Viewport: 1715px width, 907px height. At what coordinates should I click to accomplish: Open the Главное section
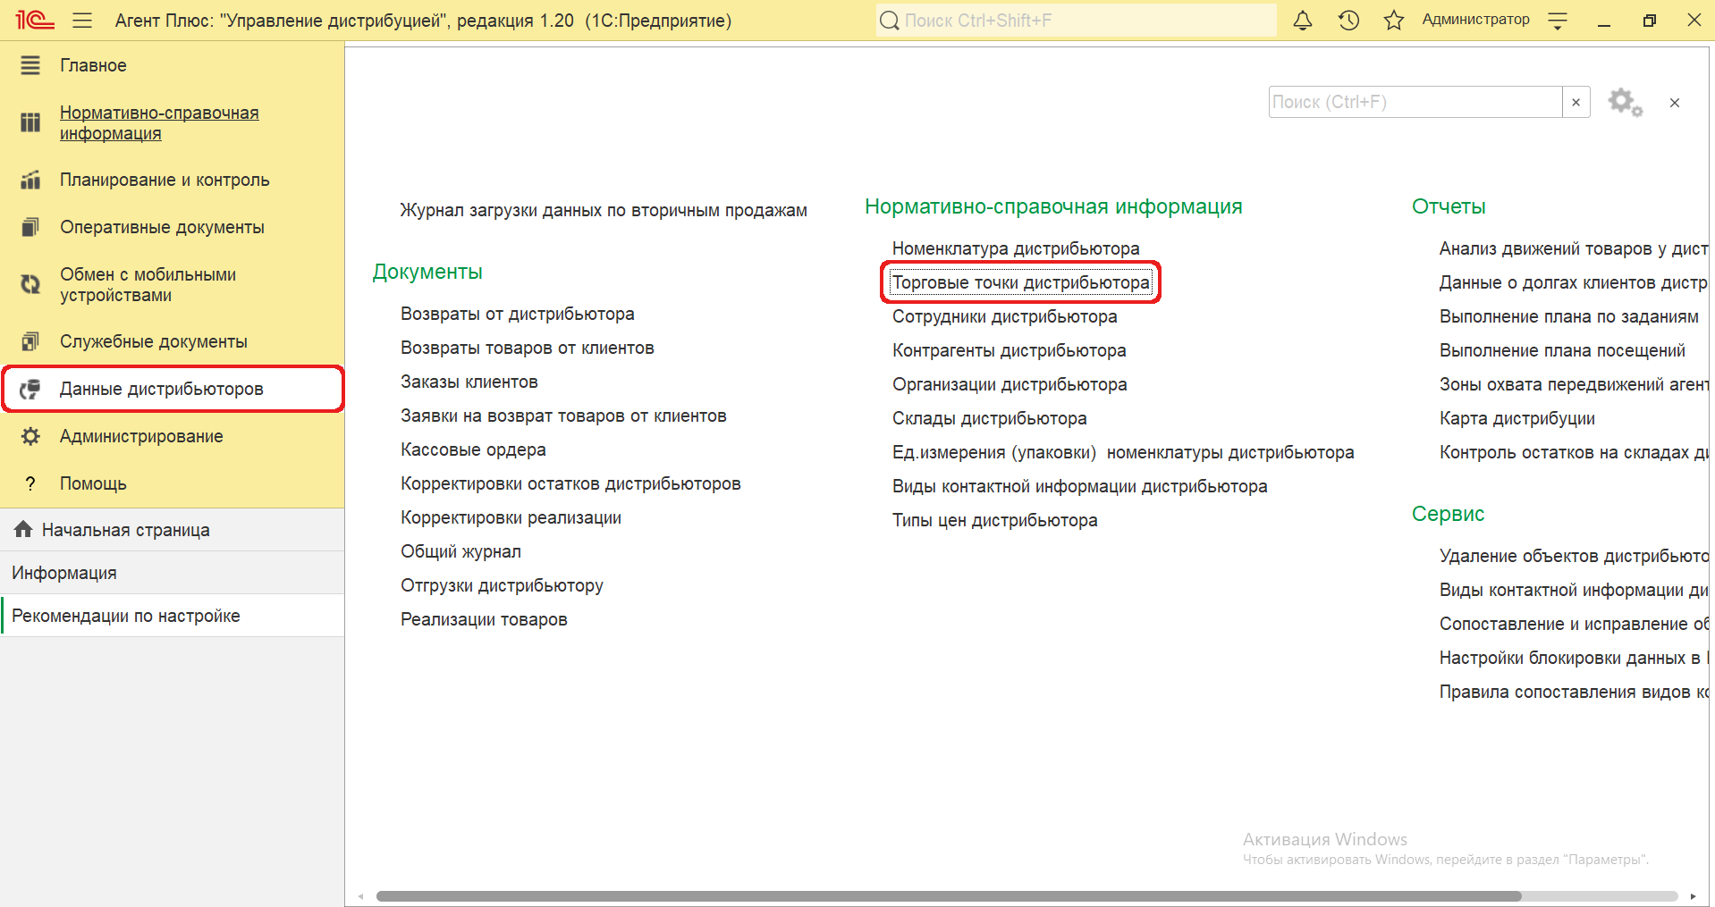pyautogui.click(x=93, y=65)
